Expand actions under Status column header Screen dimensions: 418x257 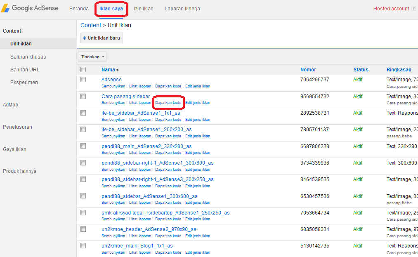[x=361, y=70]
